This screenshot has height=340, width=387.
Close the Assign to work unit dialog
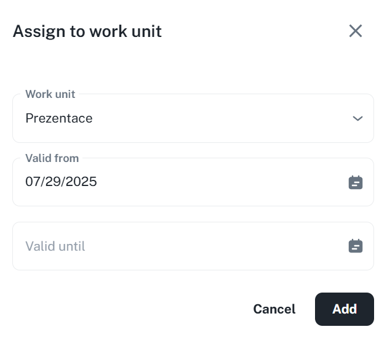(x=356, y=31)
